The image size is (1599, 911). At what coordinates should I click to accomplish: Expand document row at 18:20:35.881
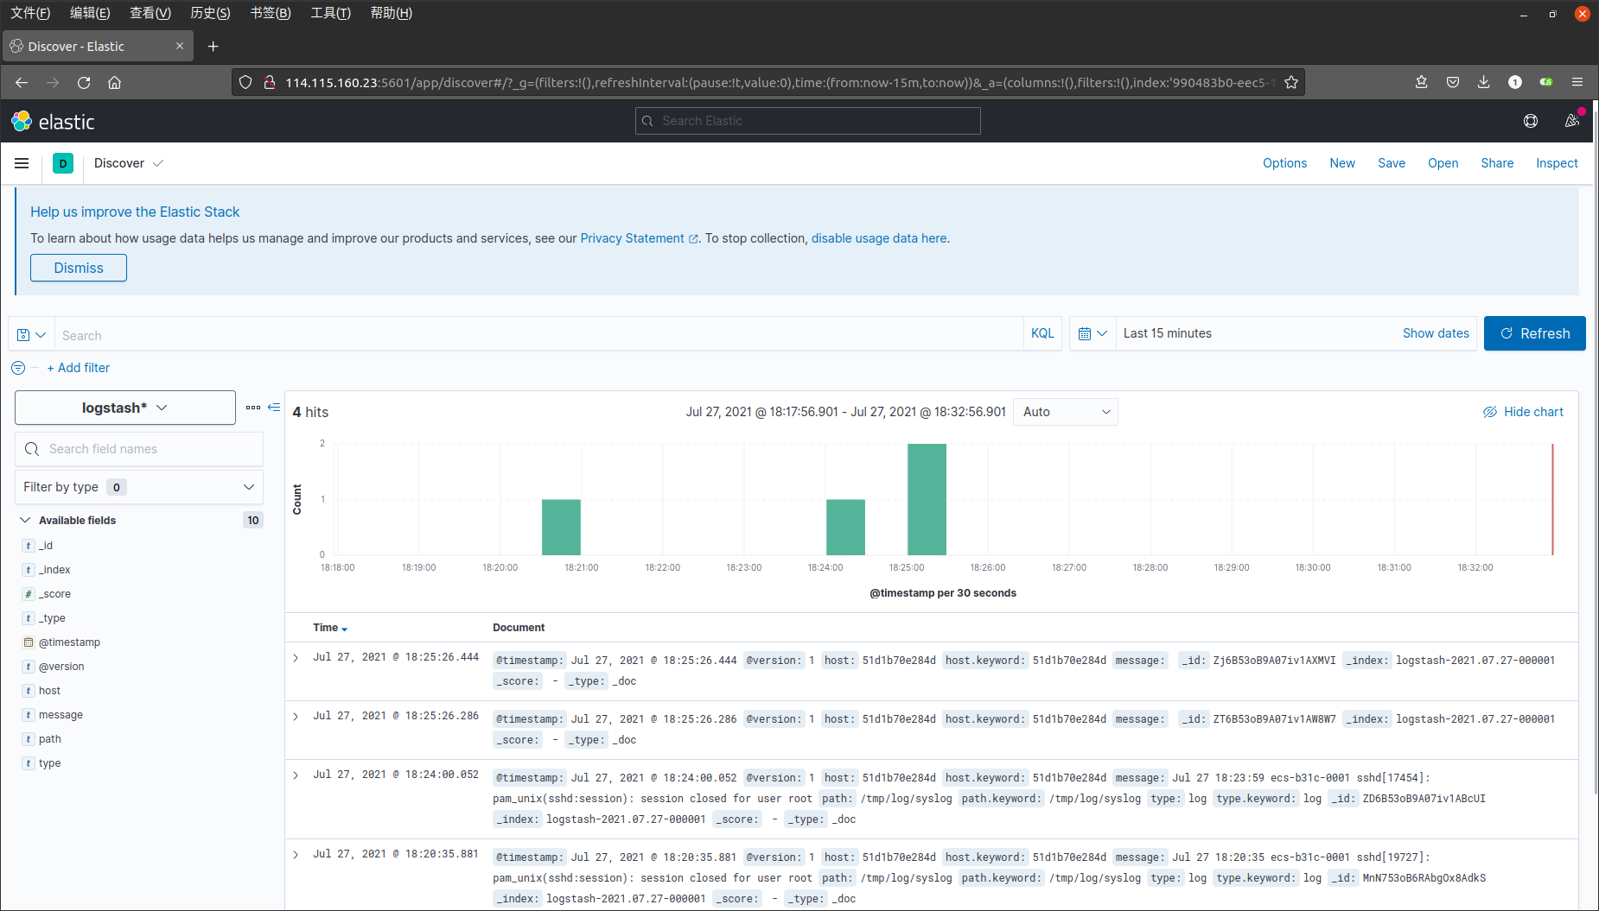coord(296,855)
